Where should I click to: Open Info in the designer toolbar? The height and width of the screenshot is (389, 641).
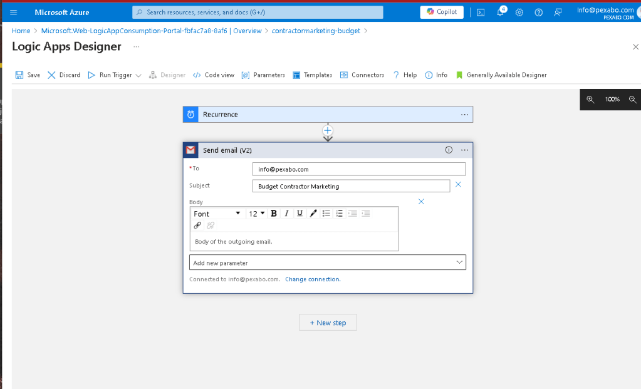(436, 75)
